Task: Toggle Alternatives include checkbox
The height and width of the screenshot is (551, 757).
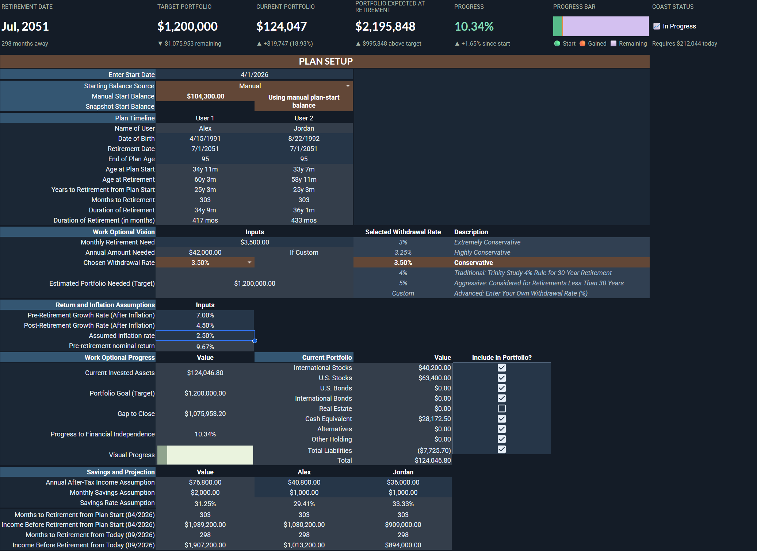Action: [x=502, y=429]
